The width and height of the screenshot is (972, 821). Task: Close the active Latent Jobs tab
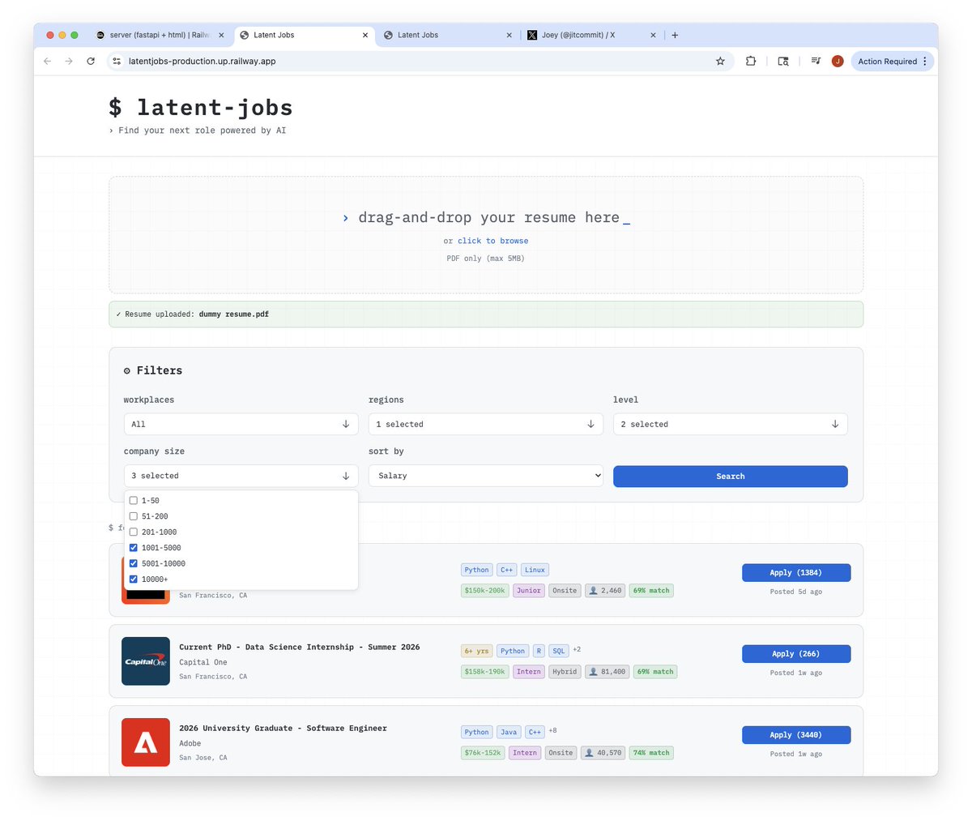365,35
